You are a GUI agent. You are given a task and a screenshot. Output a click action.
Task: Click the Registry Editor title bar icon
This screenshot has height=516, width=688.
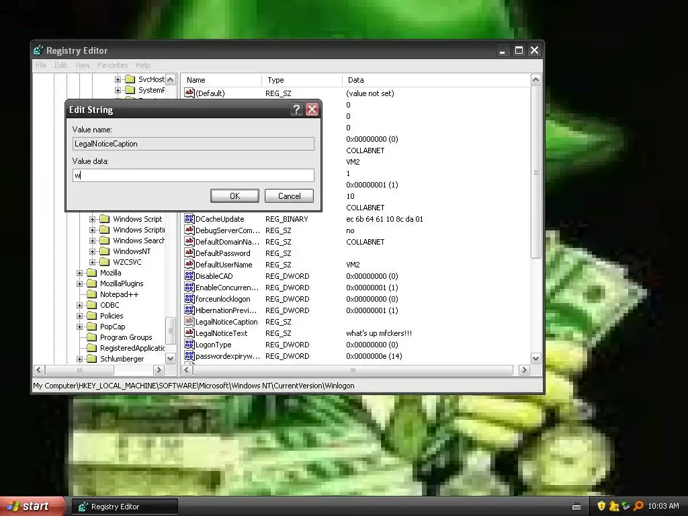(x=38, y=50)
